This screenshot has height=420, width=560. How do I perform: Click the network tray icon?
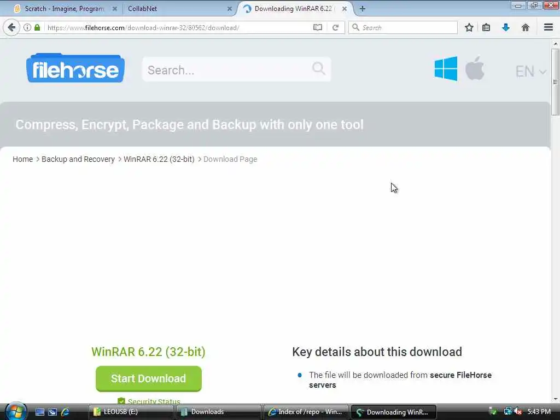tap(507, 411)
